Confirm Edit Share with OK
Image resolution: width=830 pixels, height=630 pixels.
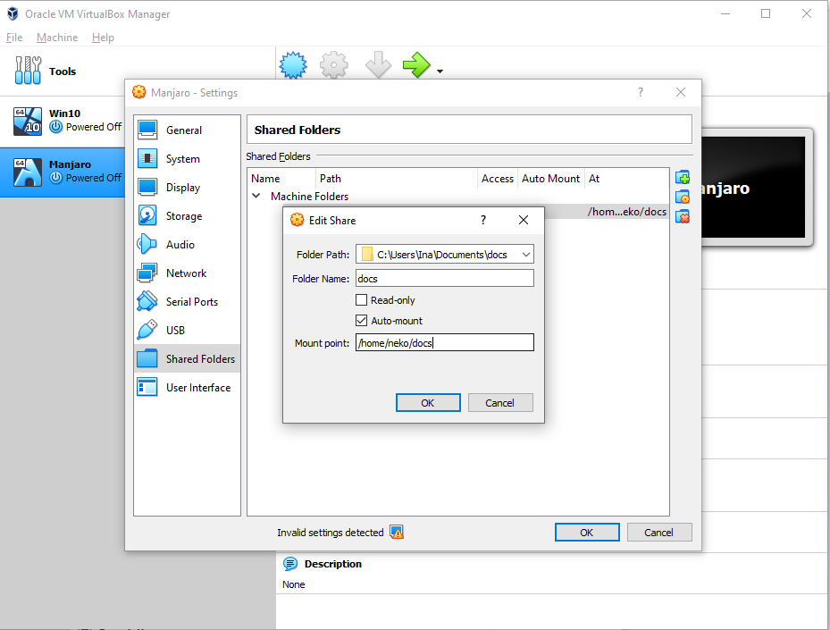click(x=428, y=403)
